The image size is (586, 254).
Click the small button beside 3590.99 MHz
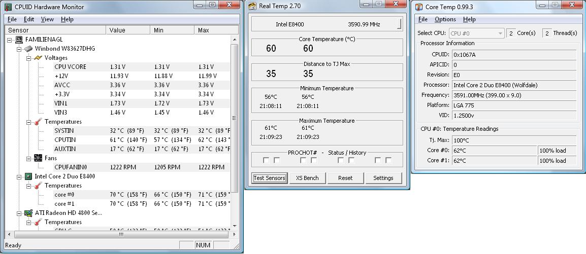coord(399,24)
